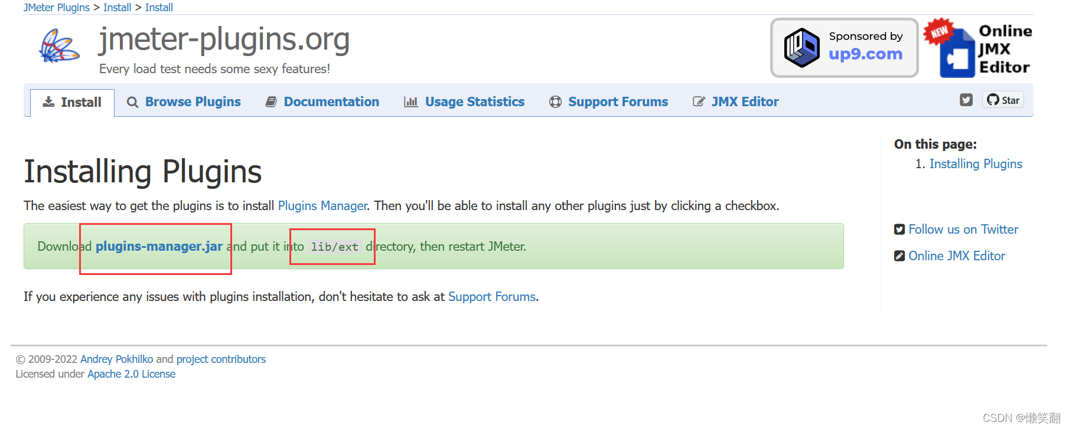Click the JMX Editor pencil icon
This screenshot has width=1069, height=429.
tap(699, 102)
